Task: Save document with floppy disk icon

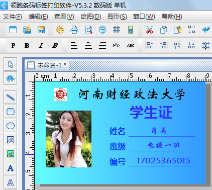Action: (41, 30)
